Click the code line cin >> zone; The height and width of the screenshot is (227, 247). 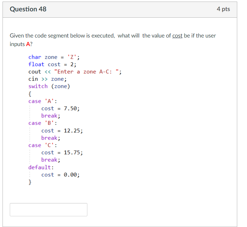pyautogui.click(x=47, y=79)
